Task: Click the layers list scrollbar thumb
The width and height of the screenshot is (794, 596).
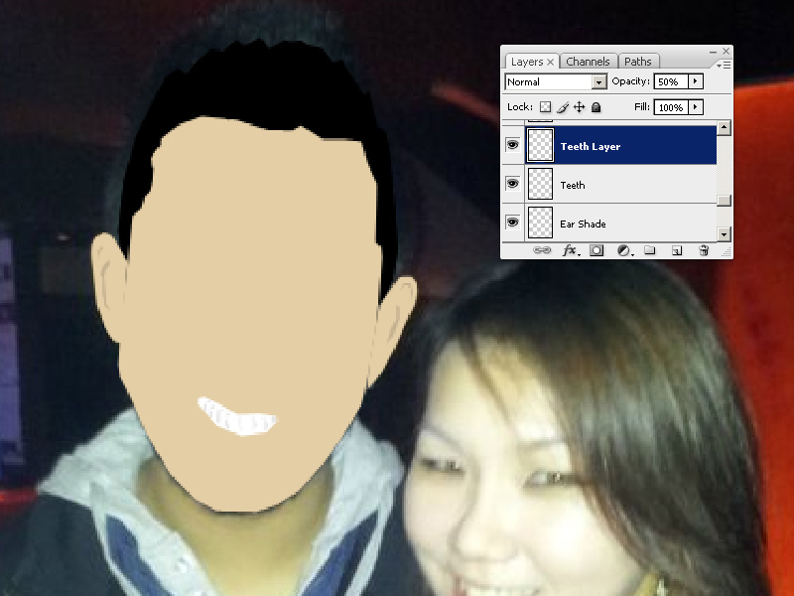Action: pyautogui.click(x=725, y=201)
